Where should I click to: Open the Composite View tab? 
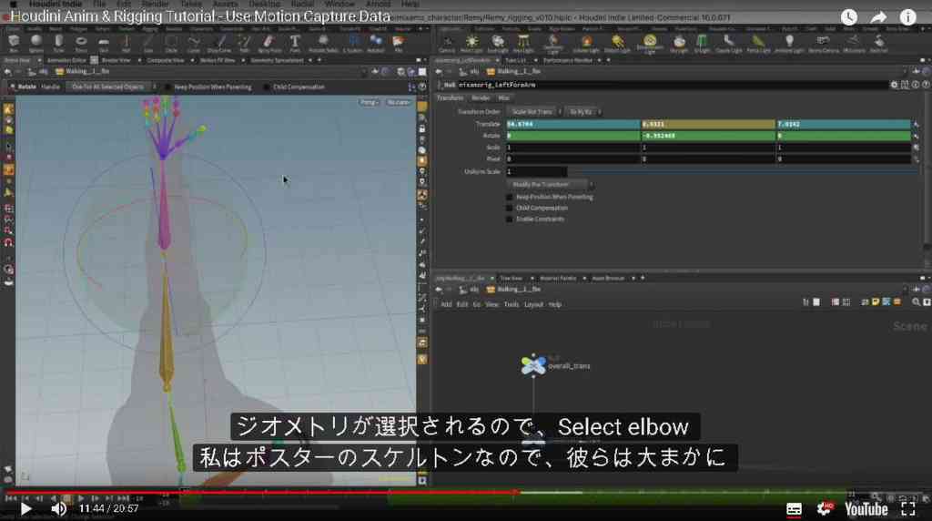coord(166,60)
